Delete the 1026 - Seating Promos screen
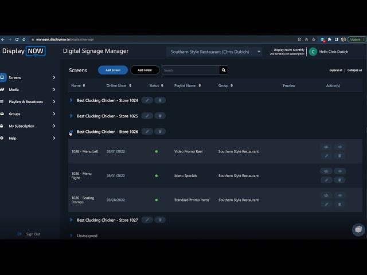367x275 pixels. pos(340,204)
